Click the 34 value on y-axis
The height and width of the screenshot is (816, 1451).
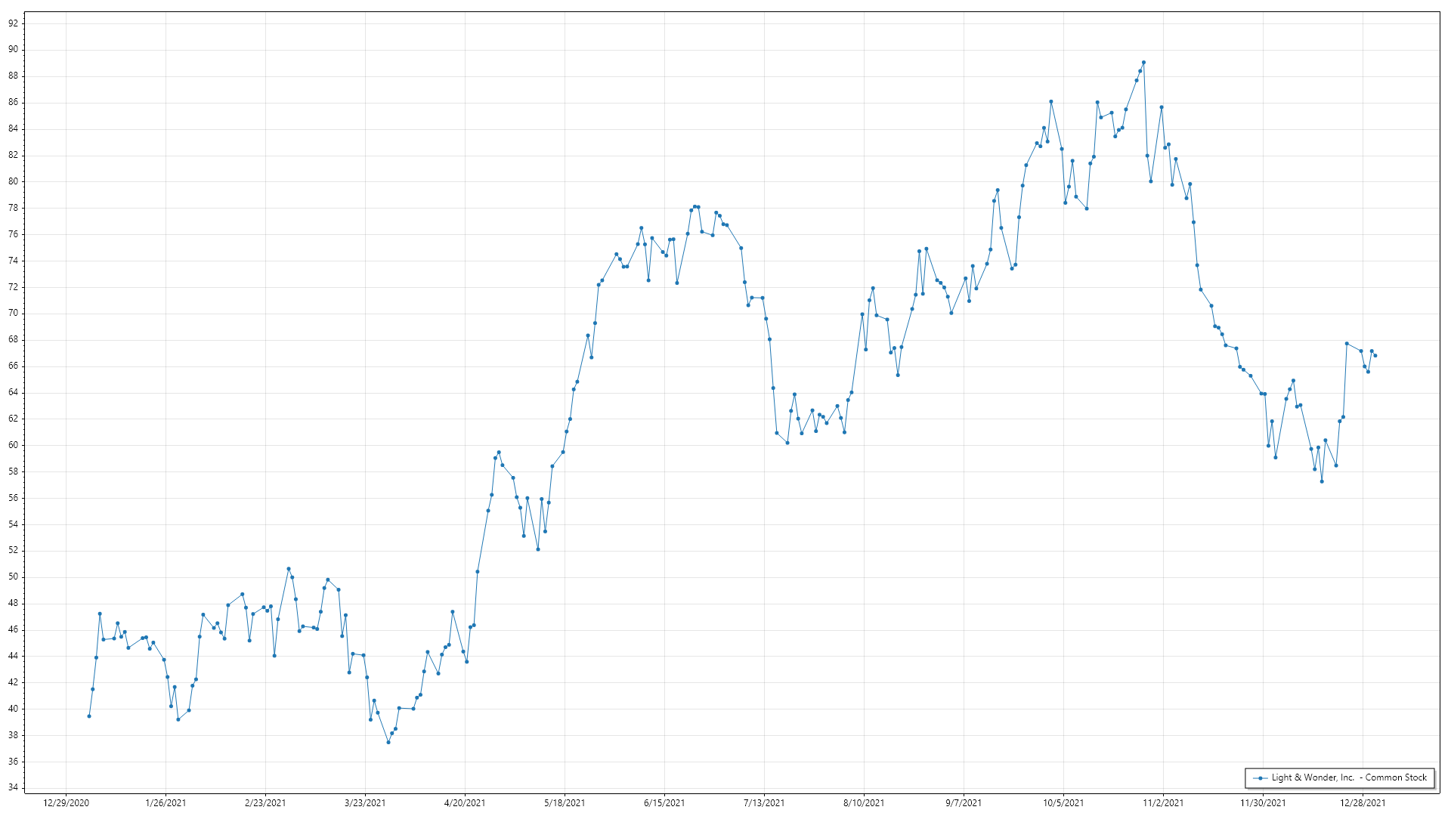coord(14,787)
